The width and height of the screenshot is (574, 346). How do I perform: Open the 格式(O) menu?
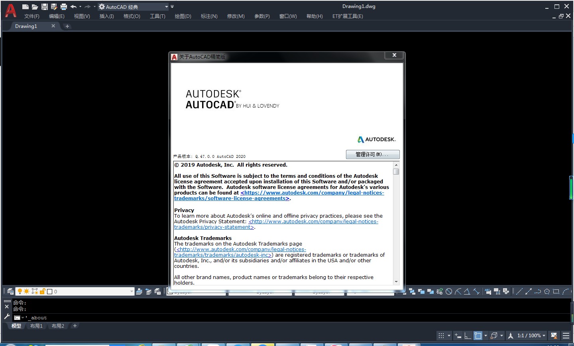[132, 16]
